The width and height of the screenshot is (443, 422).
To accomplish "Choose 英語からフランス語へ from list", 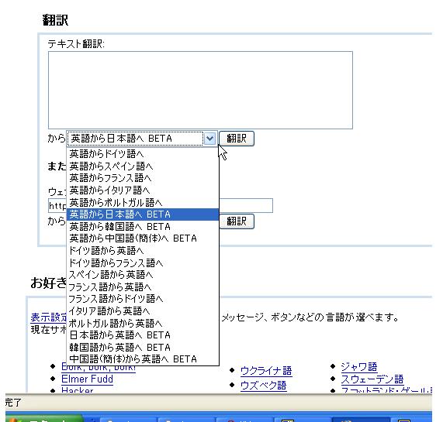I will (x=143, y=178).
